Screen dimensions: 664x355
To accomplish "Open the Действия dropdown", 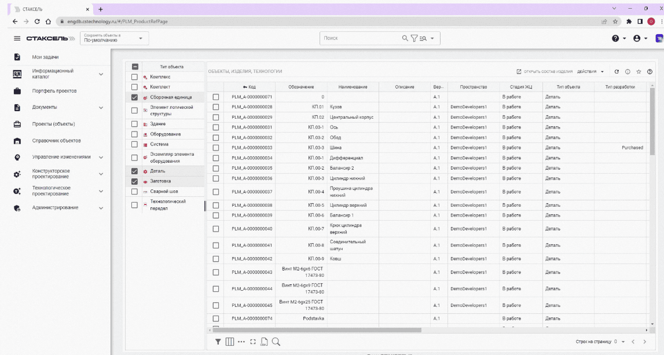I will coord(590,72).
